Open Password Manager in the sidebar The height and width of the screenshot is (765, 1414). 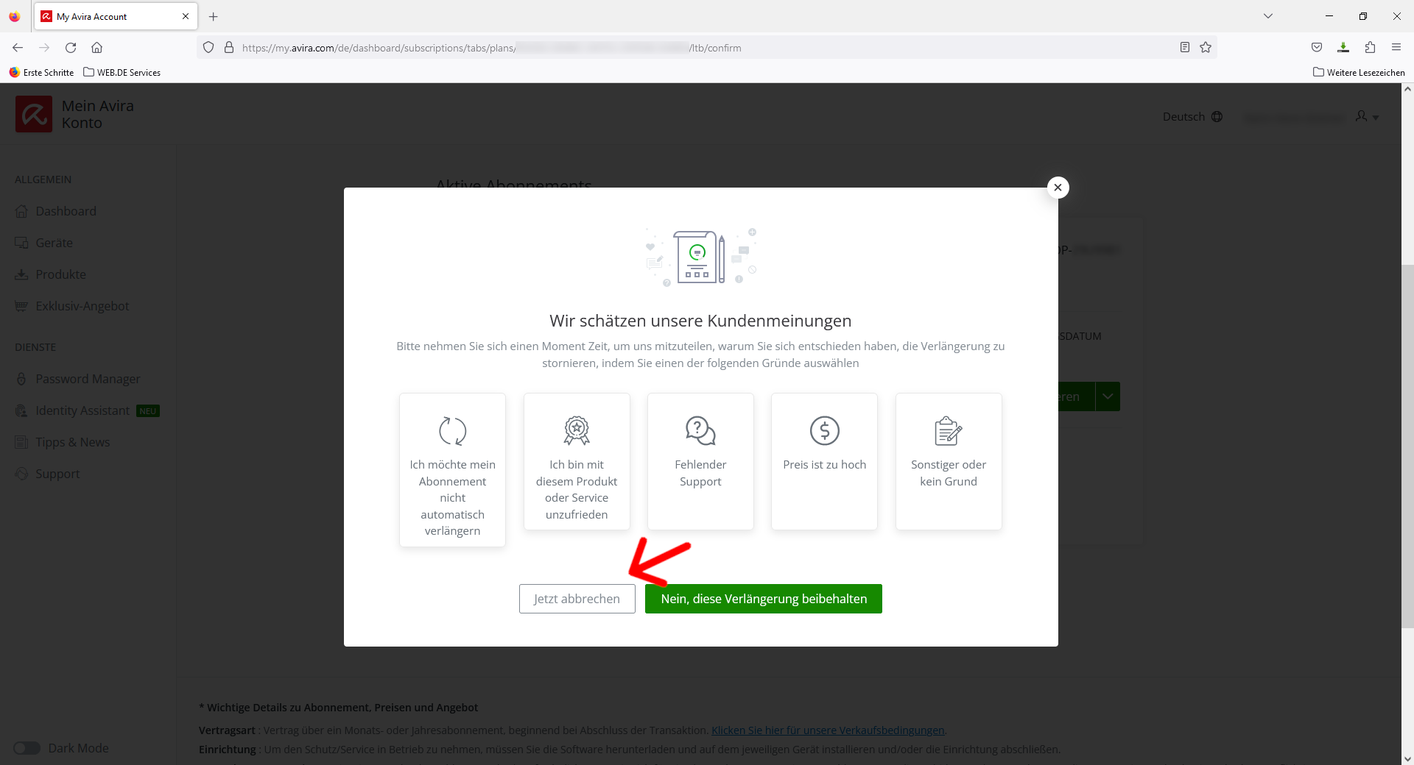pos(88,379)
